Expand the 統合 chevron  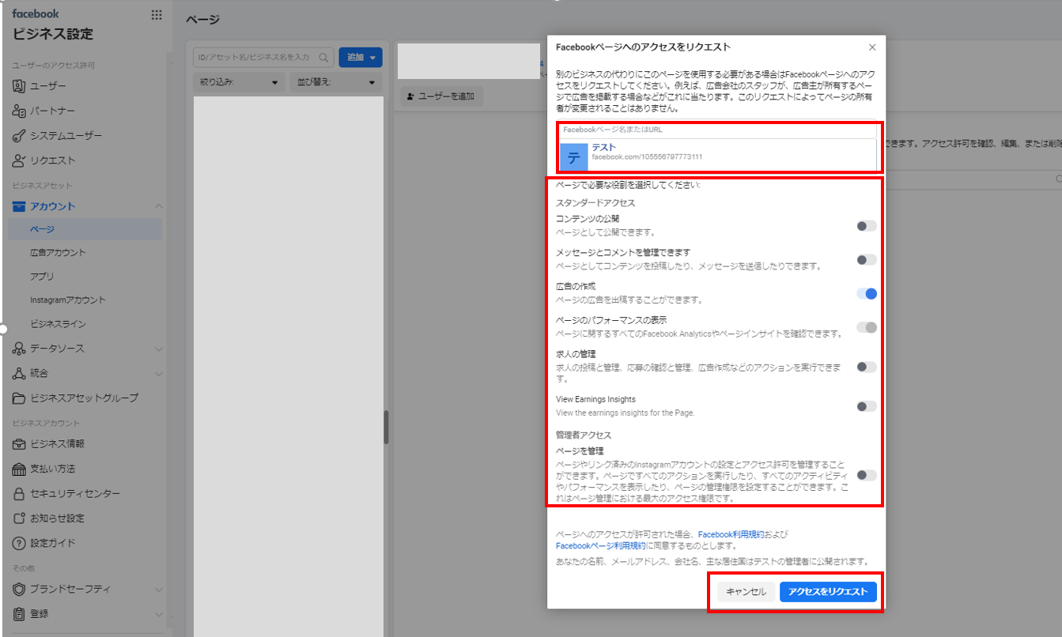(x=158, y=373)
